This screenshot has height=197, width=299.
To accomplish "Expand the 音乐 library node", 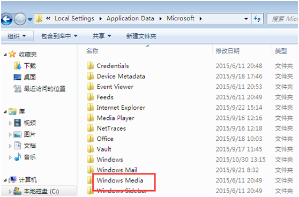I will pyautogui.click(x=10, y=157).
